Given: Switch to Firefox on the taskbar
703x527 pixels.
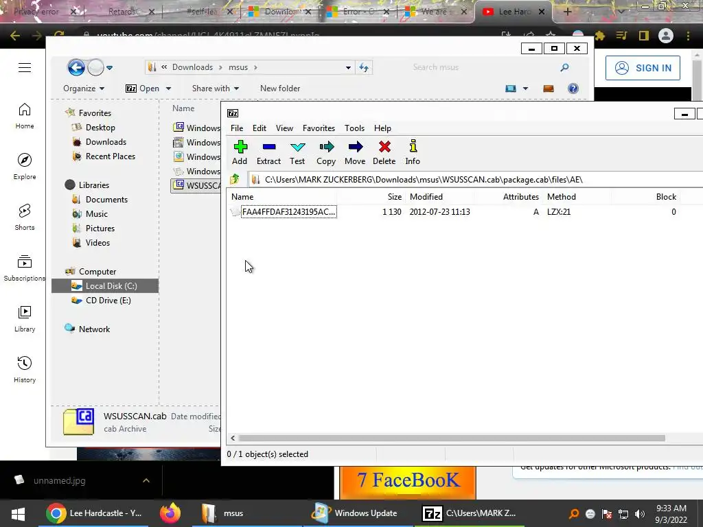Looking at the screenshot, I should coord(170,513).
